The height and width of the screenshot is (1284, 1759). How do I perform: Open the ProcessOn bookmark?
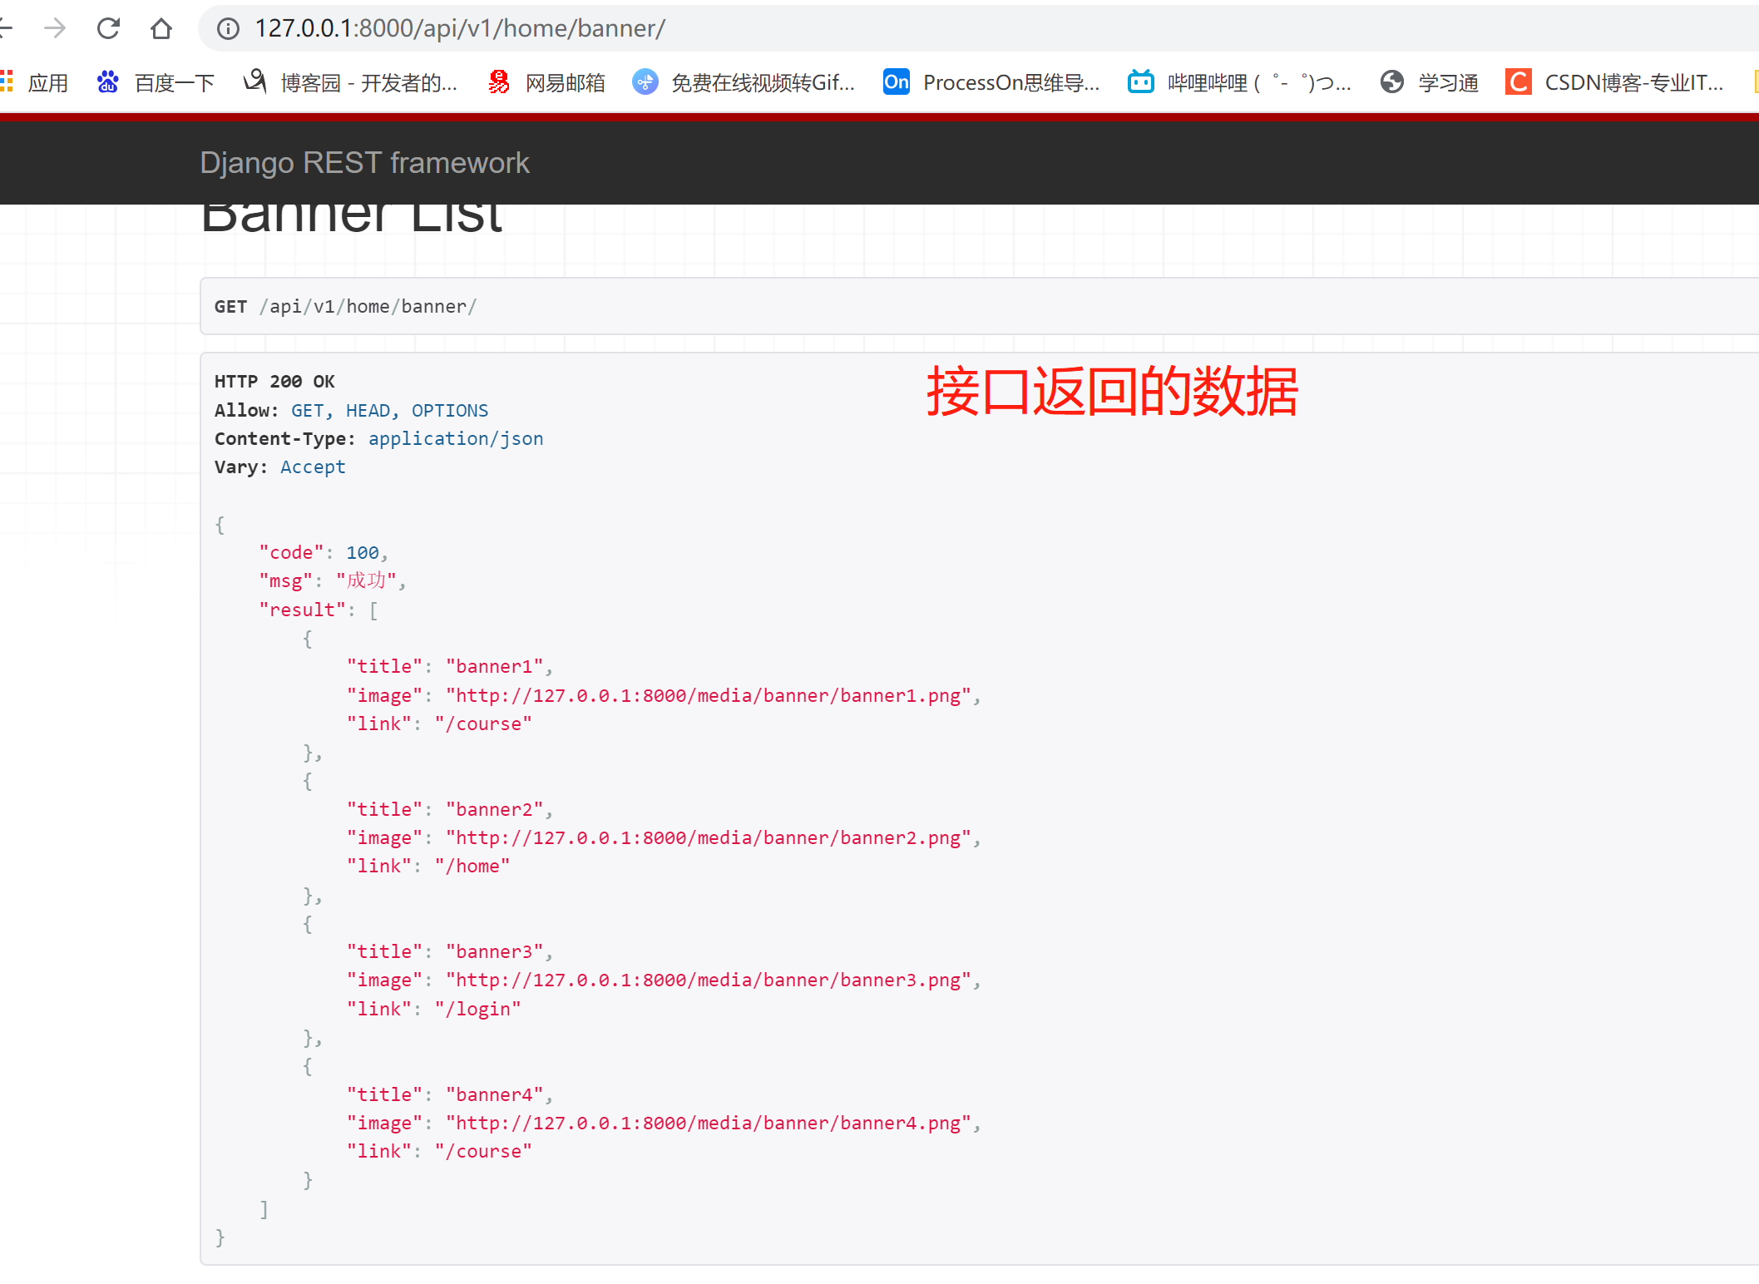991,82
